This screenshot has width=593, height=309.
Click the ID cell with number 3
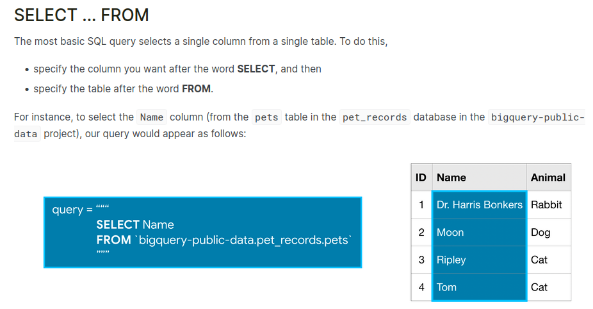(421, 260)
